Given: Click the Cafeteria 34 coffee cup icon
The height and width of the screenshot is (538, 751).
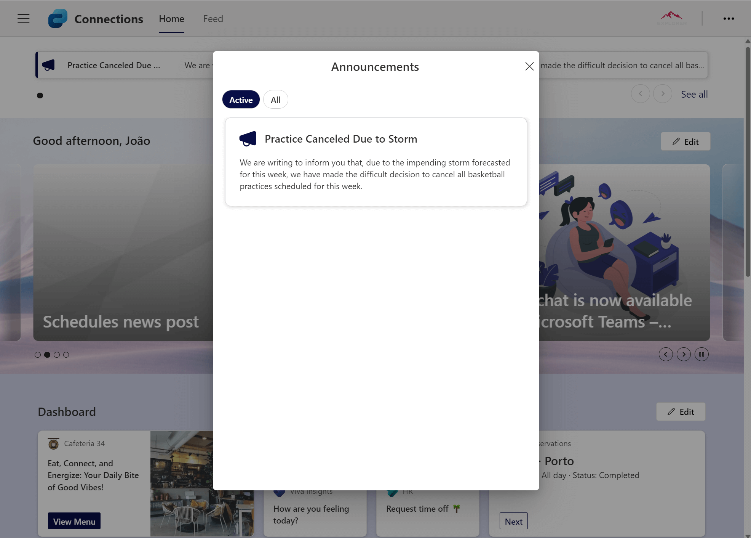Looking at the screenshot, I should [53, 443].
